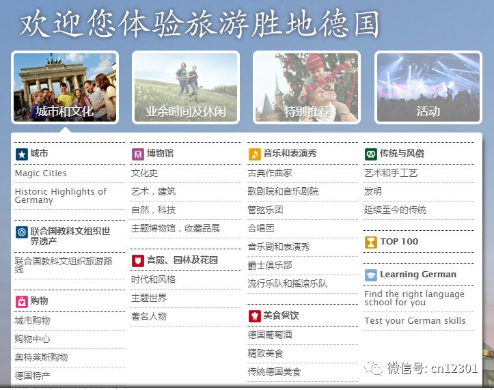Open the 主题世界 link
Image resolution: width=494 pixels, height=390 pixels.
149,298
